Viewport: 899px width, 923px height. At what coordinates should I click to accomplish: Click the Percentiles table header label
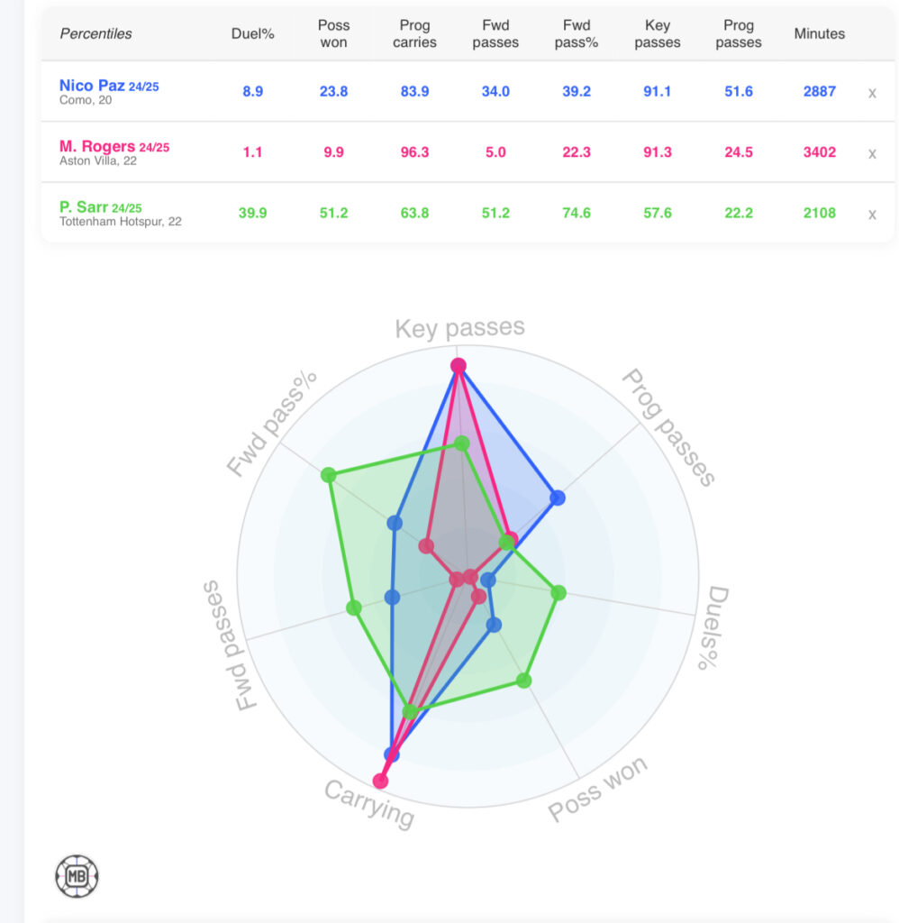95,33
